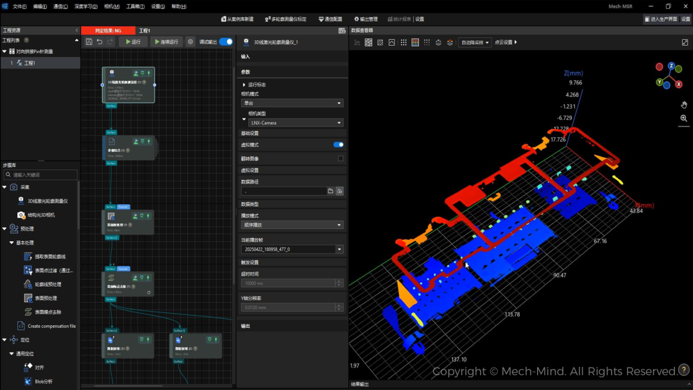Open the 工具箱 menu
Viewport: 693px width, 390px height.
coord(135,6)
